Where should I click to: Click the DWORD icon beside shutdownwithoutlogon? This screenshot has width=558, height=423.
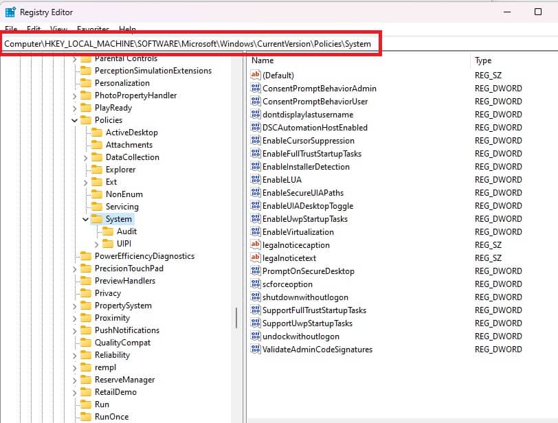pyautogui.click(x=254, y=297)
